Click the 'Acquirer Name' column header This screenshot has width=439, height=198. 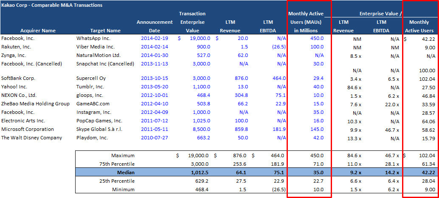click(38, 31)
